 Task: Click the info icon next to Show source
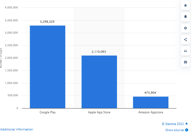tap(186, 130)
